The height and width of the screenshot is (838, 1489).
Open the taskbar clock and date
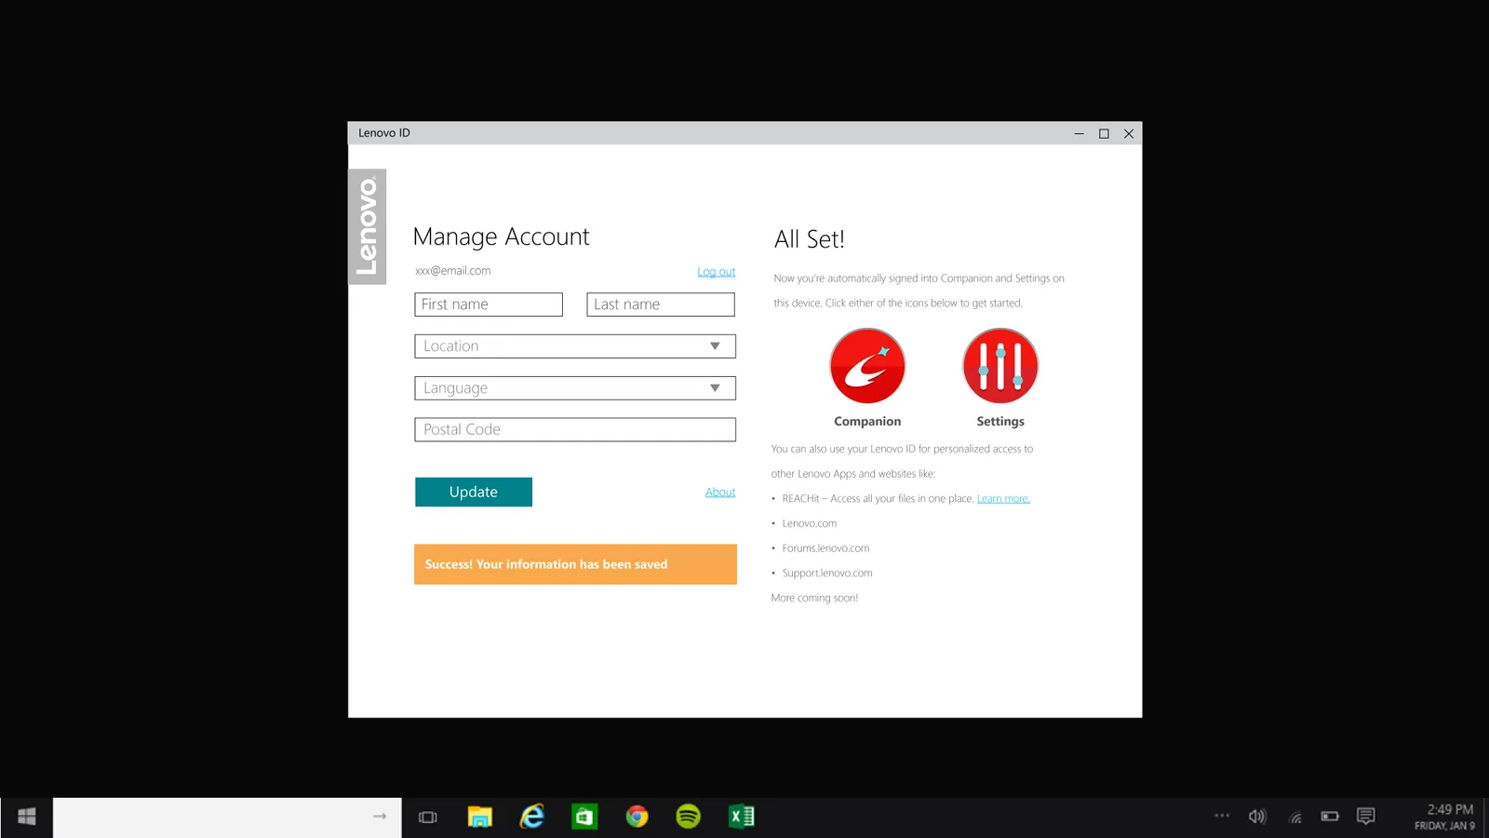1445,817
